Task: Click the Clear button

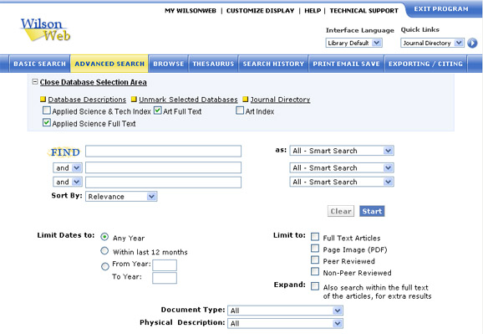Action: pos(341,211)
